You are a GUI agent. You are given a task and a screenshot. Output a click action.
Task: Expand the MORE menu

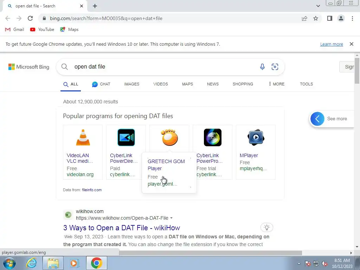click(x=277, y=84)
